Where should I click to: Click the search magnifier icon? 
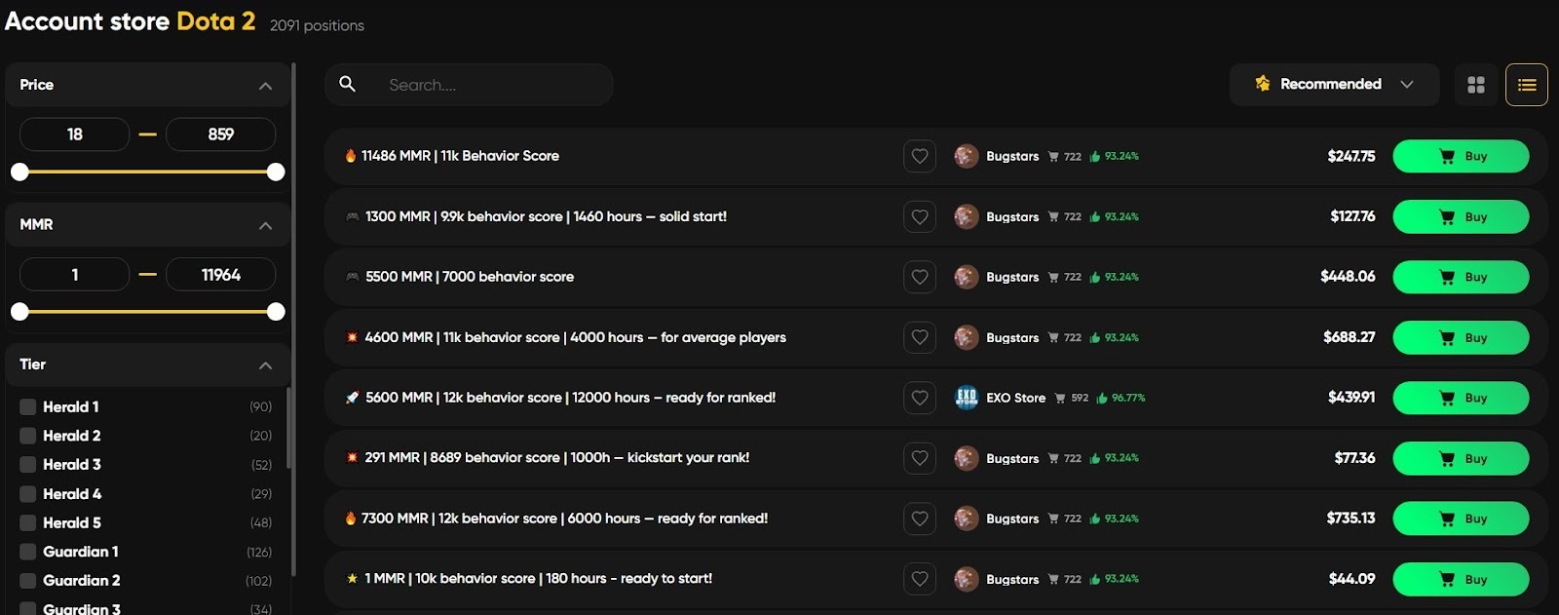[347, 85]
